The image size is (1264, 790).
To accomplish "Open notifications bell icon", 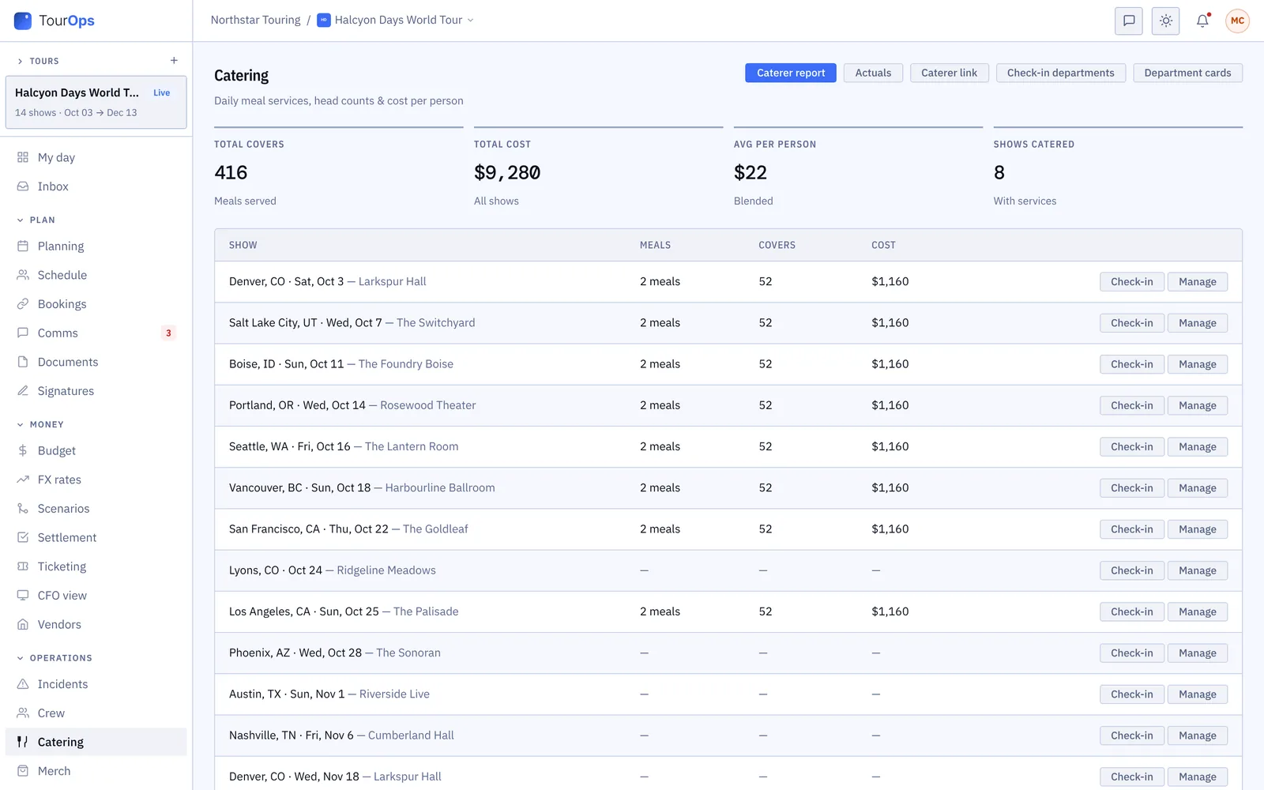I will coord(1202,21).
